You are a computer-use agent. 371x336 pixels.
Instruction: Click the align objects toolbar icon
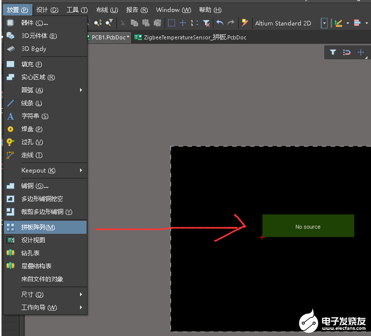coord(357,23)
